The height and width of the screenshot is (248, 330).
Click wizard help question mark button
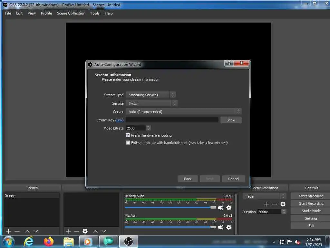pyautogui.click(x=229, y=63)
